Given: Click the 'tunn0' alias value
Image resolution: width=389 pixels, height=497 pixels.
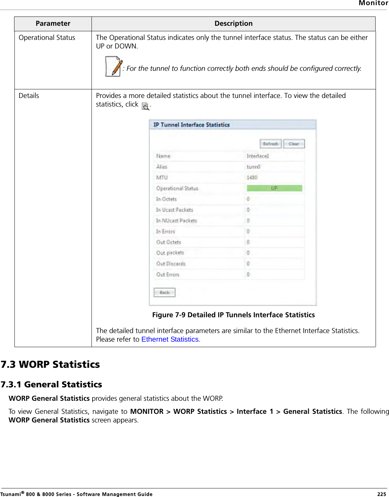Looking at the screenshot, I should pos(253,167).
